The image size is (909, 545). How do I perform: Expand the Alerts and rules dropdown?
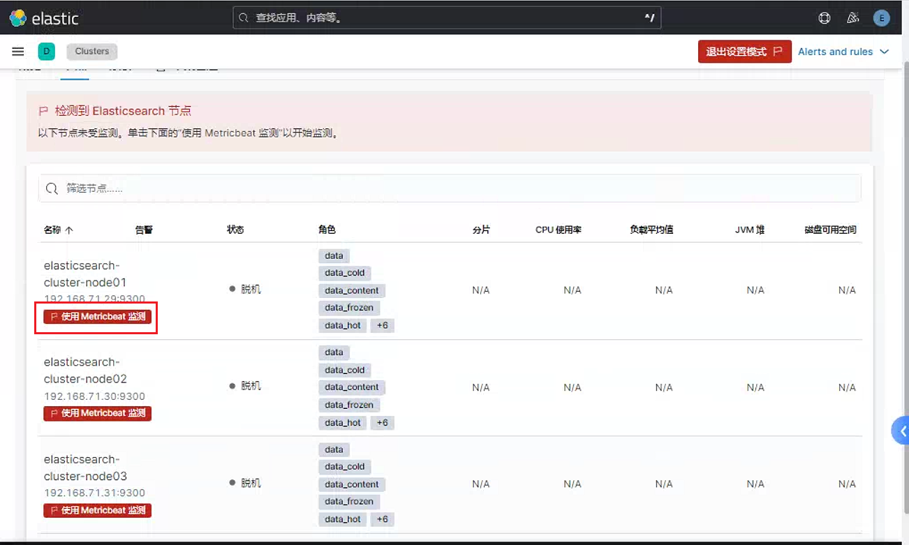tap(843, 52)
